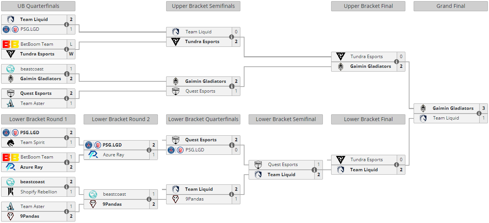Click Gaimin Gladiators' score of 3 in the Grand Final
The image size is (489, 223).
[483, 108]
